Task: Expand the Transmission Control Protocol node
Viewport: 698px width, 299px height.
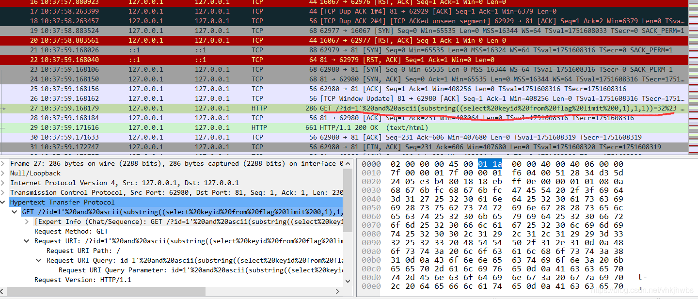Action: (4, 193)
